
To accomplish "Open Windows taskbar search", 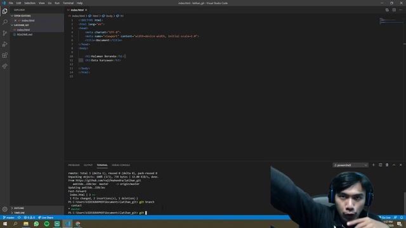I will point(15,224).
